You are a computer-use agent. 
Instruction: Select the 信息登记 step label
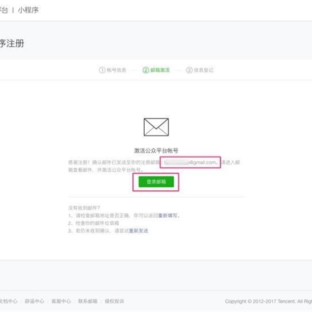click(203, 70)
